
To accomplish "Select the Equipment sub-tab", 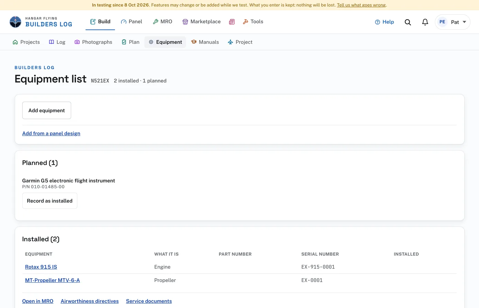I will coord(165,42).
